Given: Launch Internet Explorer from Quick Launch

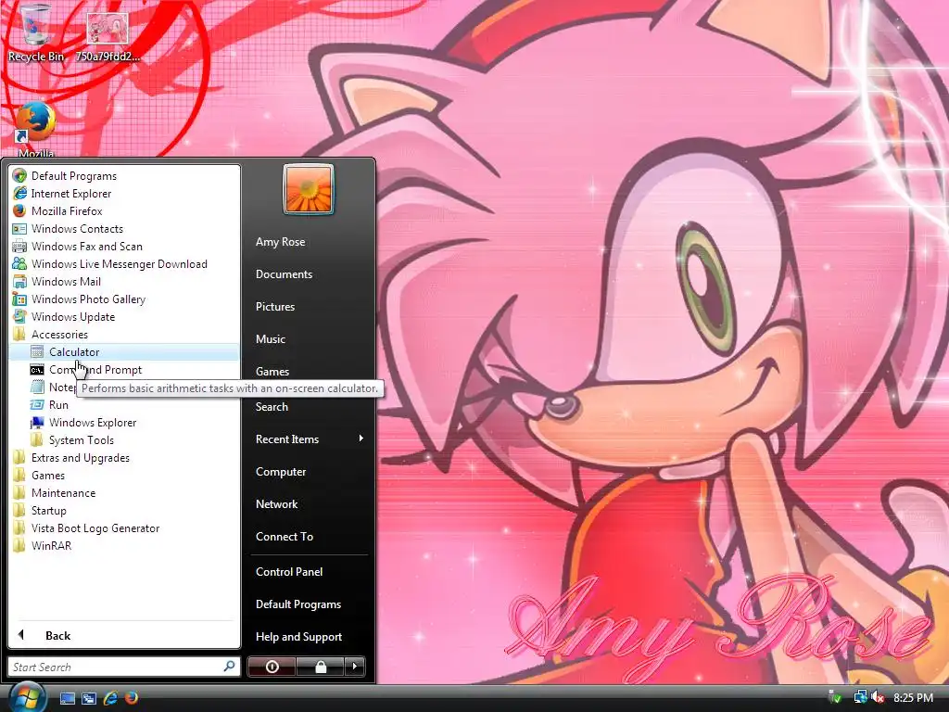Looking at the screenshot, I should [x=111, y=698].
